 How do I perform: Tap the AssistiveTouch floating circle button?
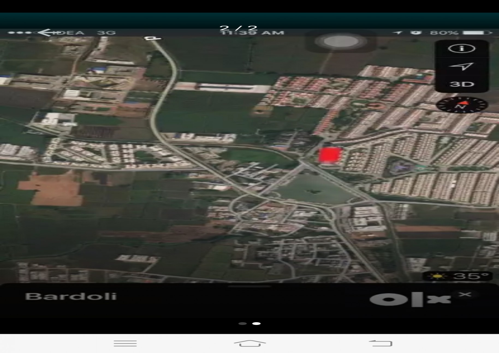(341, 42)
